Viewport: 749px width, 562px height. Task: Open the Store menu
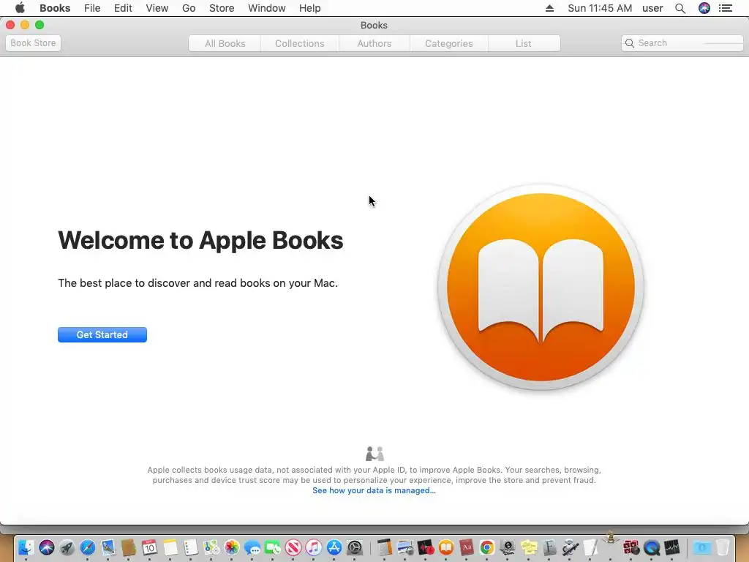222,8
